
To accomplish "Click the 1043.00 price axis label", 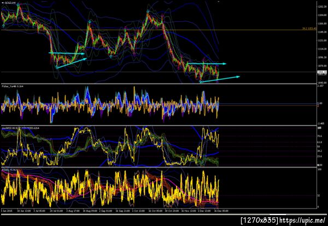I will point(322,82).
